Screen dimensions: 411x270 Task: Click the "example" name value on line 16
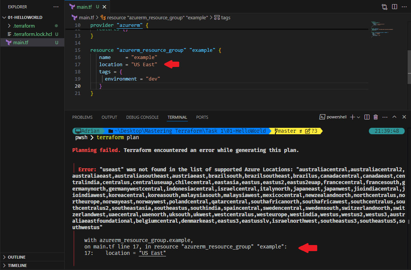[x=144, y=57]
